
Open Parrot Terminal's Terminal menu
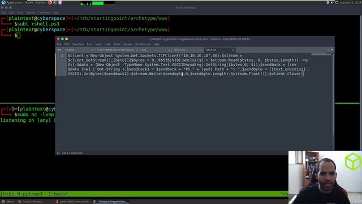(x=44, y=12)
